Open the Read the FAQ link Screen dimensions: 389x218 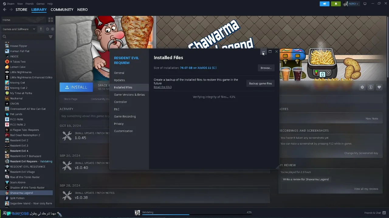(163, 87)
